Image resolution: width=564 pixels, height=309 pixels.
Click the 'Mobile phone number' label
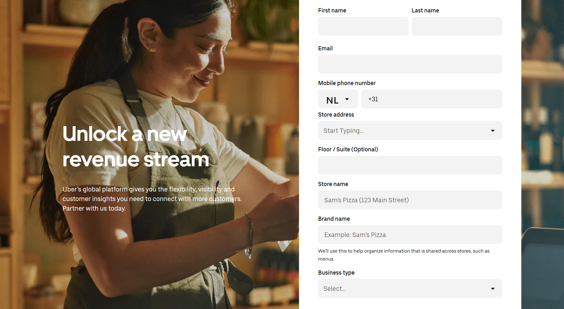(347, 83)
